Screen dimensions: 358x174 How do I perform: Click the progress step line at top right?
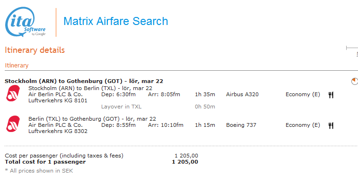click(352, 48)
